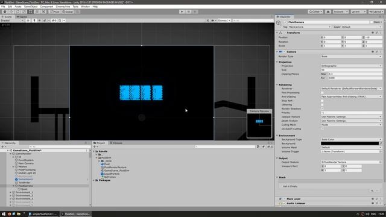
Task: Expand the Packages folder
Action: 94,180
